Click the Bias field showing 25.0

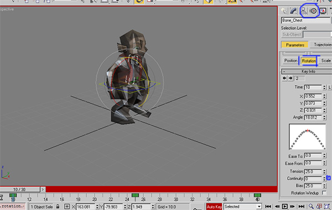point(313,186)
